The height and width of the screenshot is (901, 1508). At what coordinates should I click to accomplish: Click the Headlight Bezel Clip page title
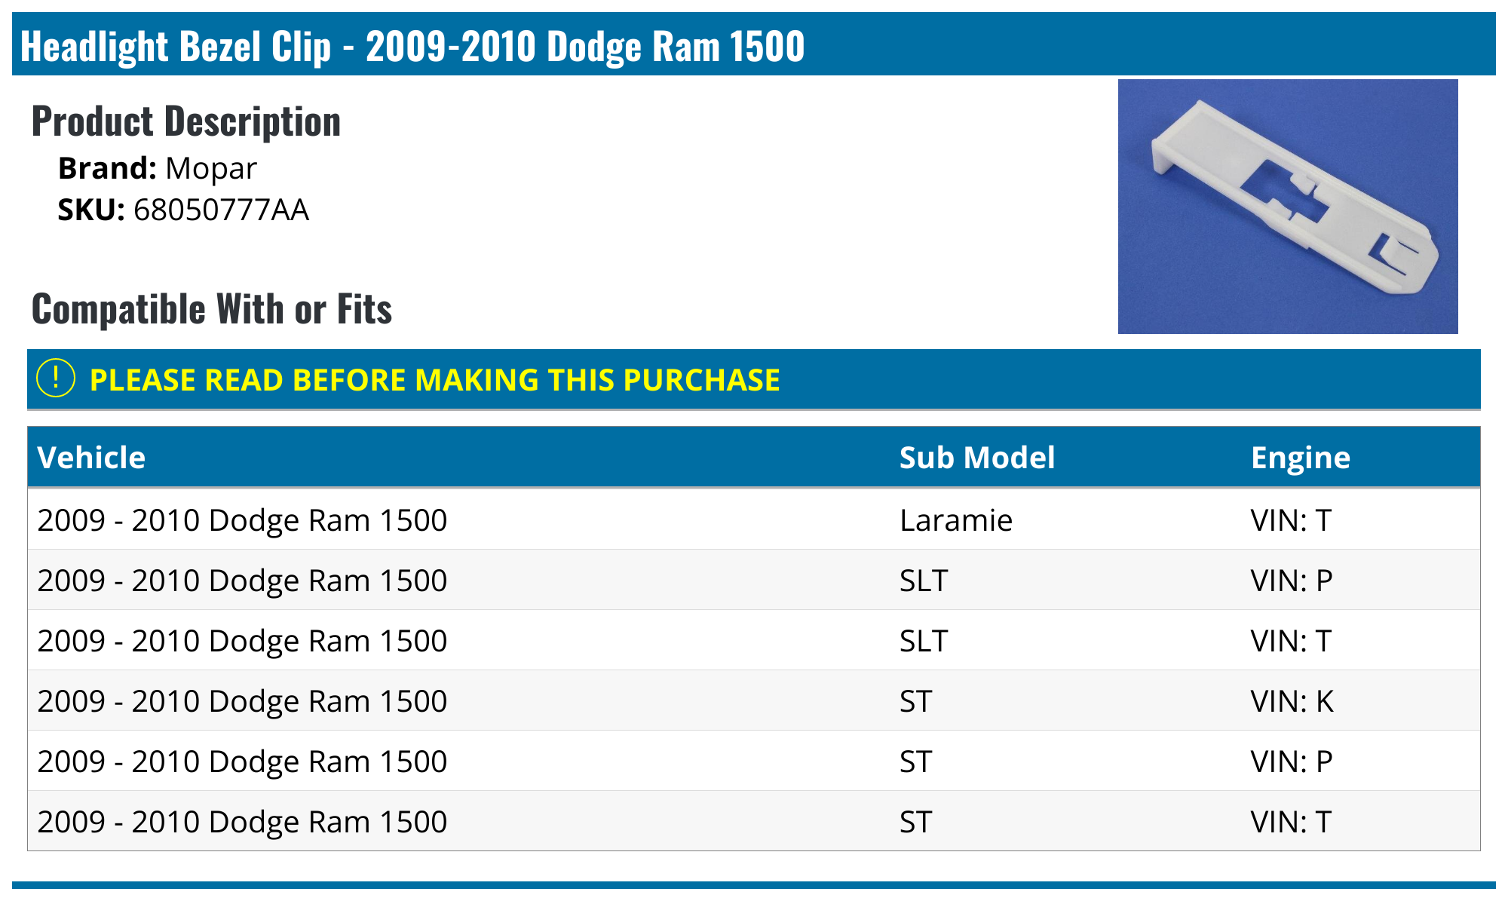pos(412,46)
